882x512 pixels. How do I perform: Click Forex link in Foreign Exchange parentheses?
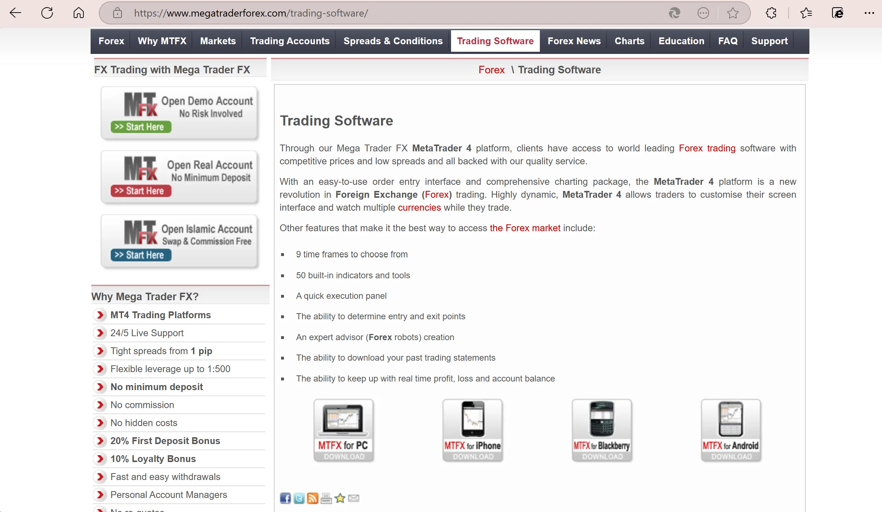point(437,195)
